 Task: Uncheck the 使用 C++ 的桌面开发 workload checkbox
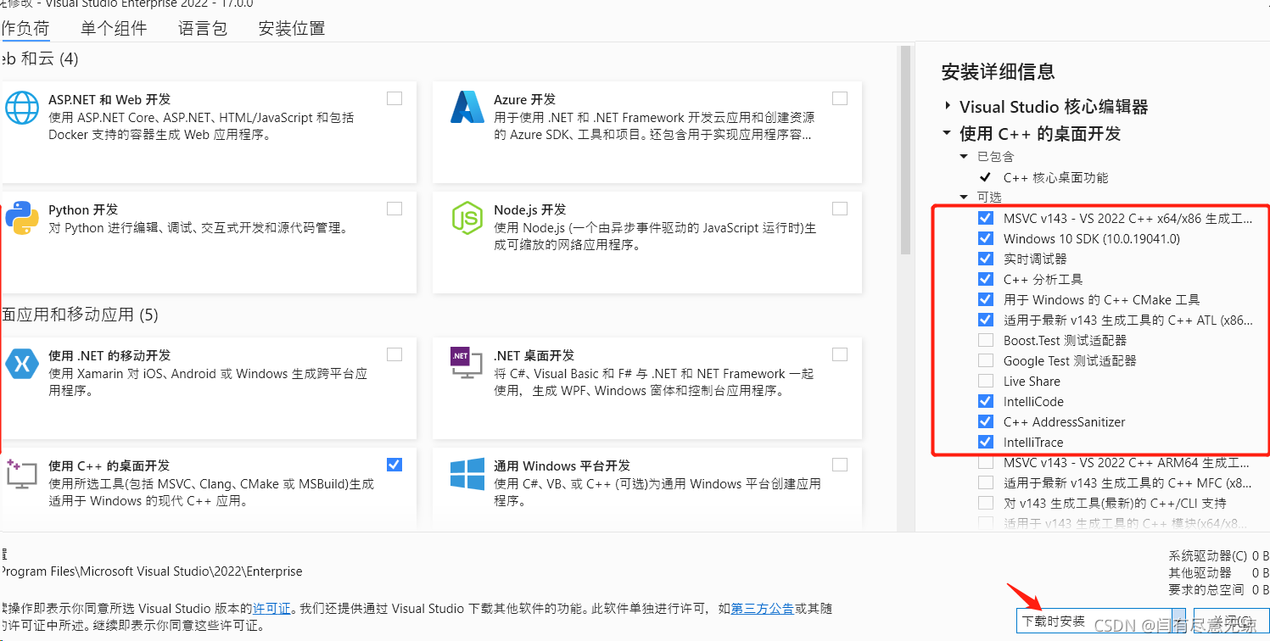[394, 465]
